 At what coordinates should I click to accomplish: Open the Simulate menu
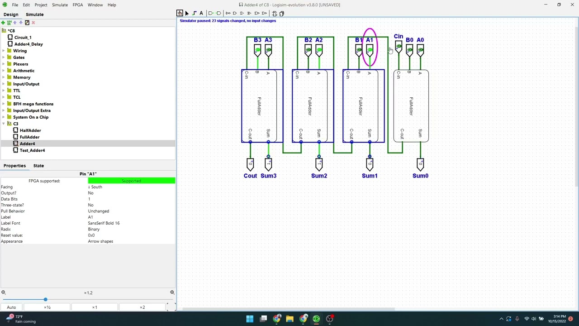60,5
